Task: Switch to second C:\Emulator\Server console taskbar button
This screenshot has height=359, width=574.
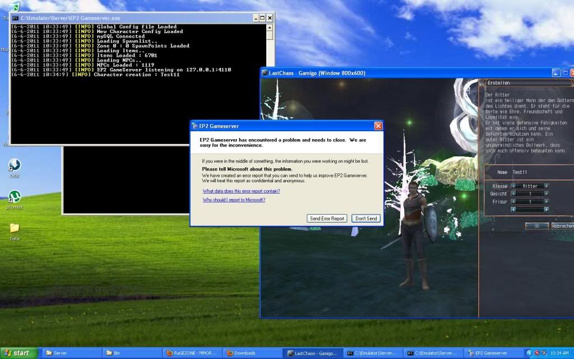Action: click(433, 353)
